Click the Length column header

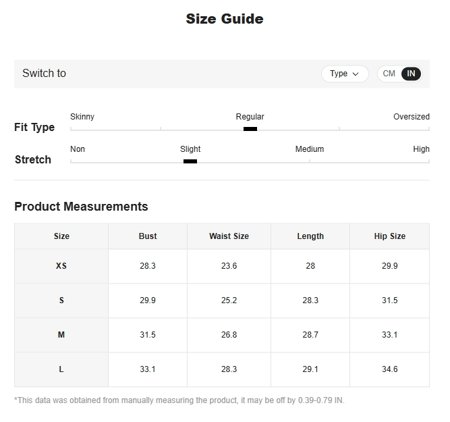click(x=310, y=236)
